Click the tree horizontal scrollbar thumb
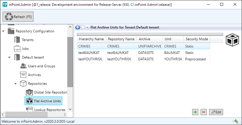The width and height of the screenshot is (242, 125). (26, 115)
